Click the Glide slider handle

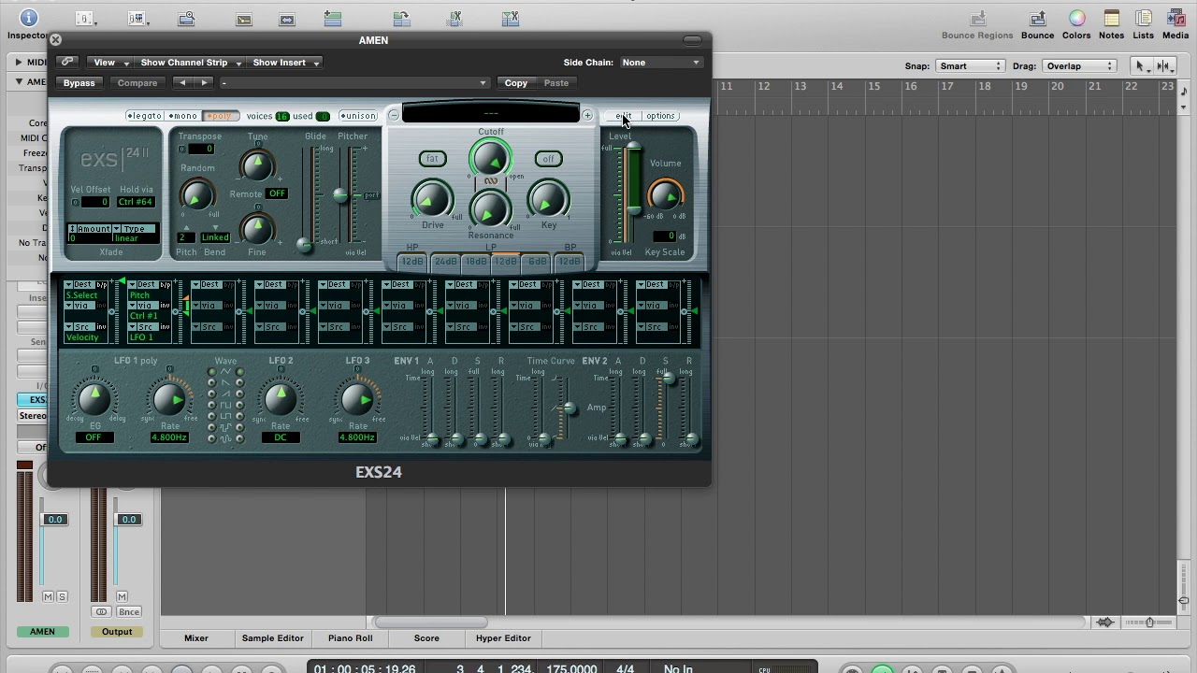click(x=304, y=245)
